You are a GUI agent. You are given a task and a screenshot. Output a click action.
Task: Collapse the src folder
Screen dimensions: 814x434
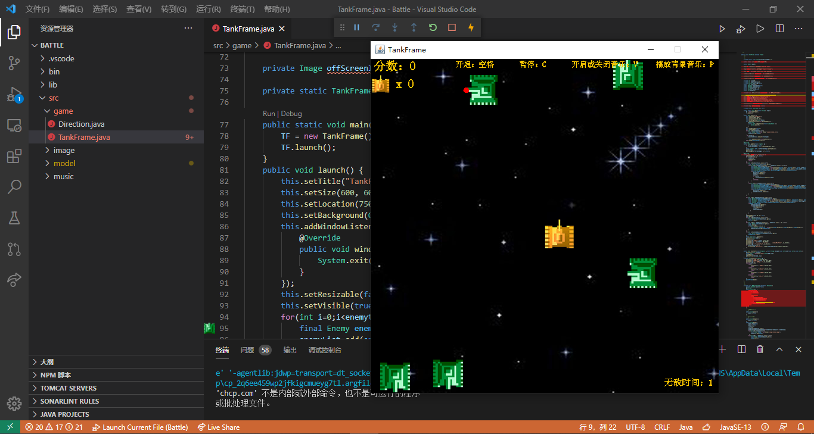click(116, 98)
